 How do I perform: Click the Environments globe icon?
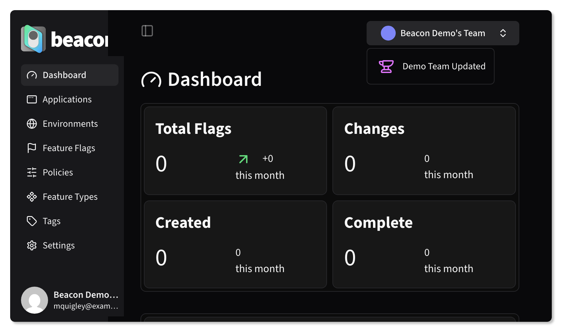pos(32,124)
